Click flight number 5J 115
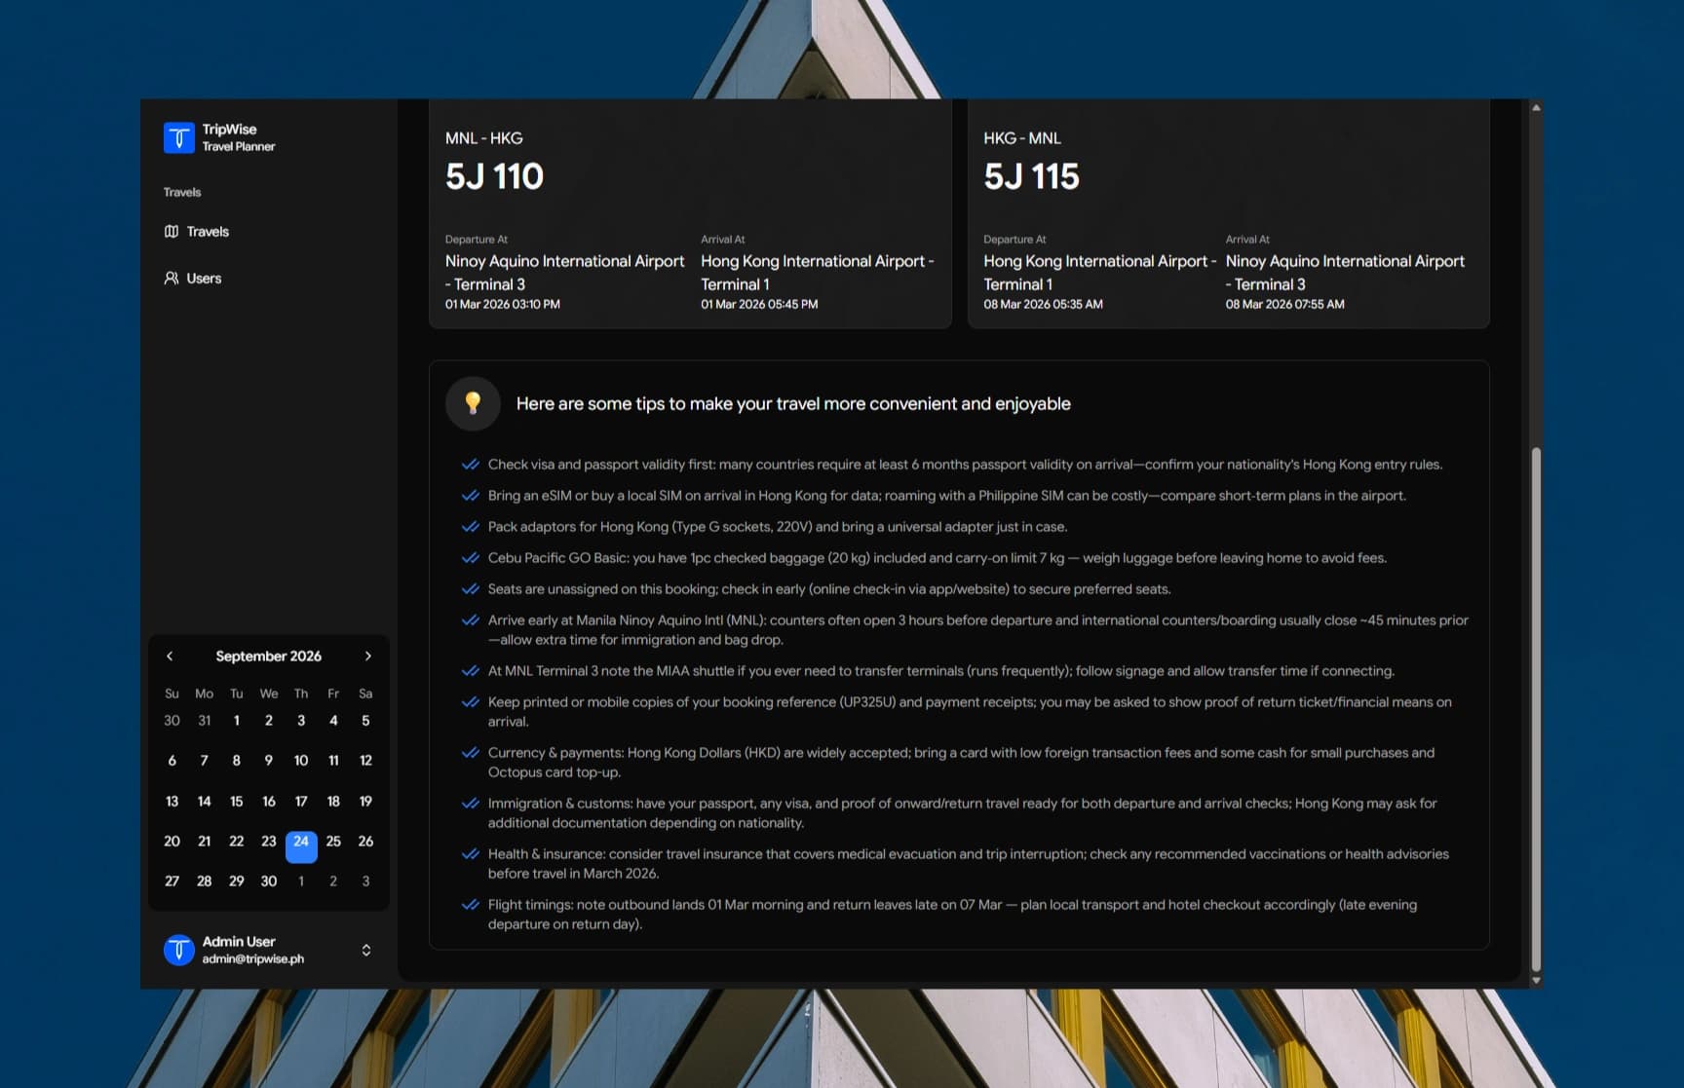Screen dimensions: 1684x1088 pyautogui.click(x=1032, y=176)
